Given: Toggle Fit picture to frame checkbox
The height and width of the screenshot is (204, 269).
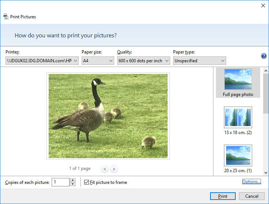Looking at the screenshot, I should coord(87,182).
